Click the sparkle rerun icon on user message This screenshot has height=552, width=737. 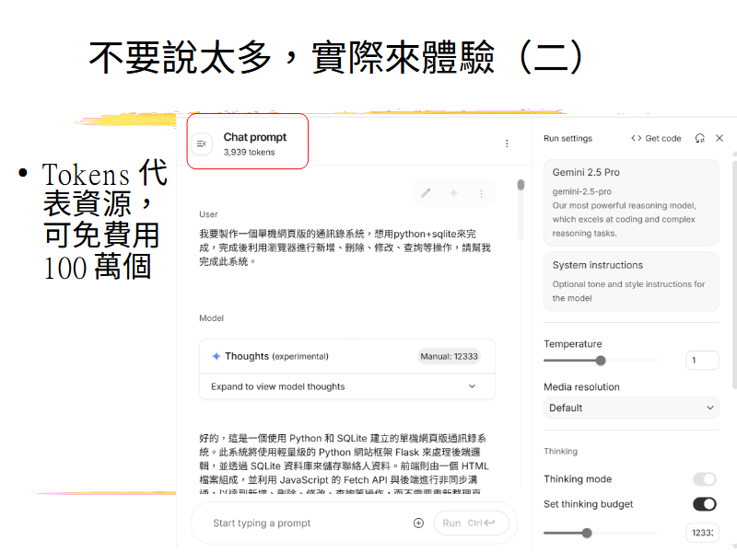click(x=453, y=193)
